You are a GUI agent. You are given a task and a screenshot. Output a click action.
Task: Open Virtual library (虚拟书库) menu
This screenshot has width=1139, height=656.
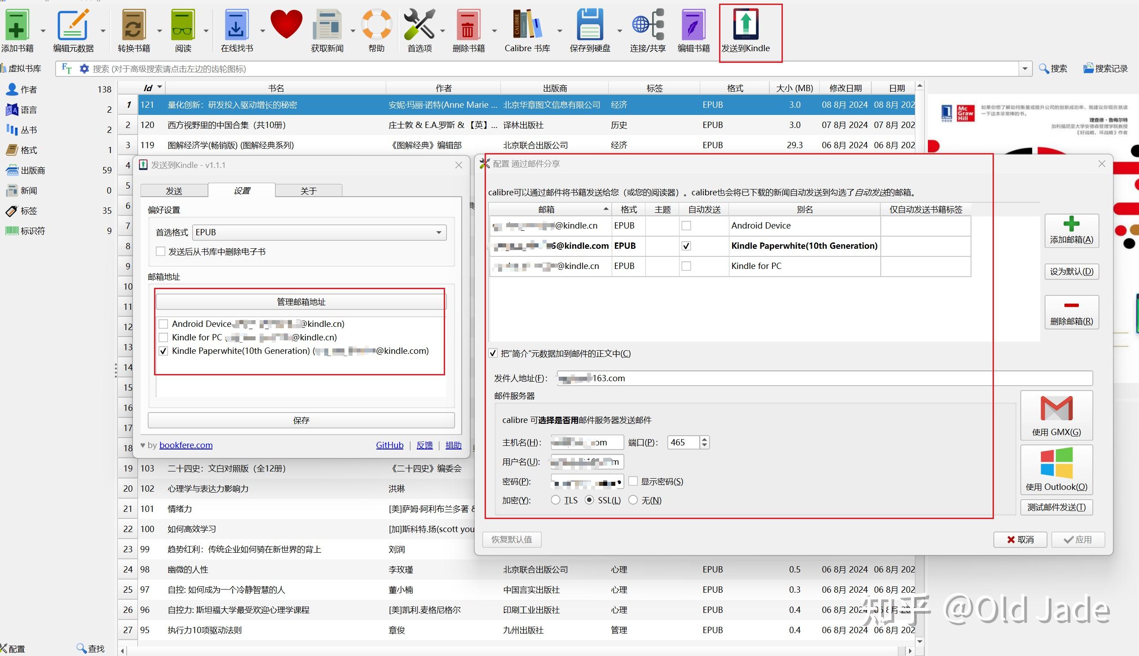click(22, 69)
